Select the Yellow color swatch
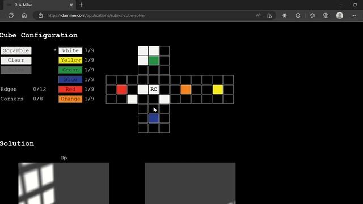363x204 pixels. (x=70, y=61)
